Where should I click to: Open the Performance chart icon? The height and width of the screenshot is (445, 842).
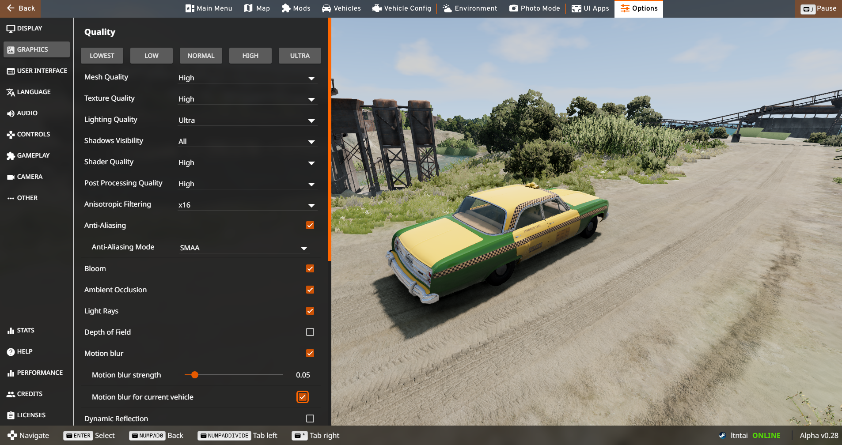[11, 373]
